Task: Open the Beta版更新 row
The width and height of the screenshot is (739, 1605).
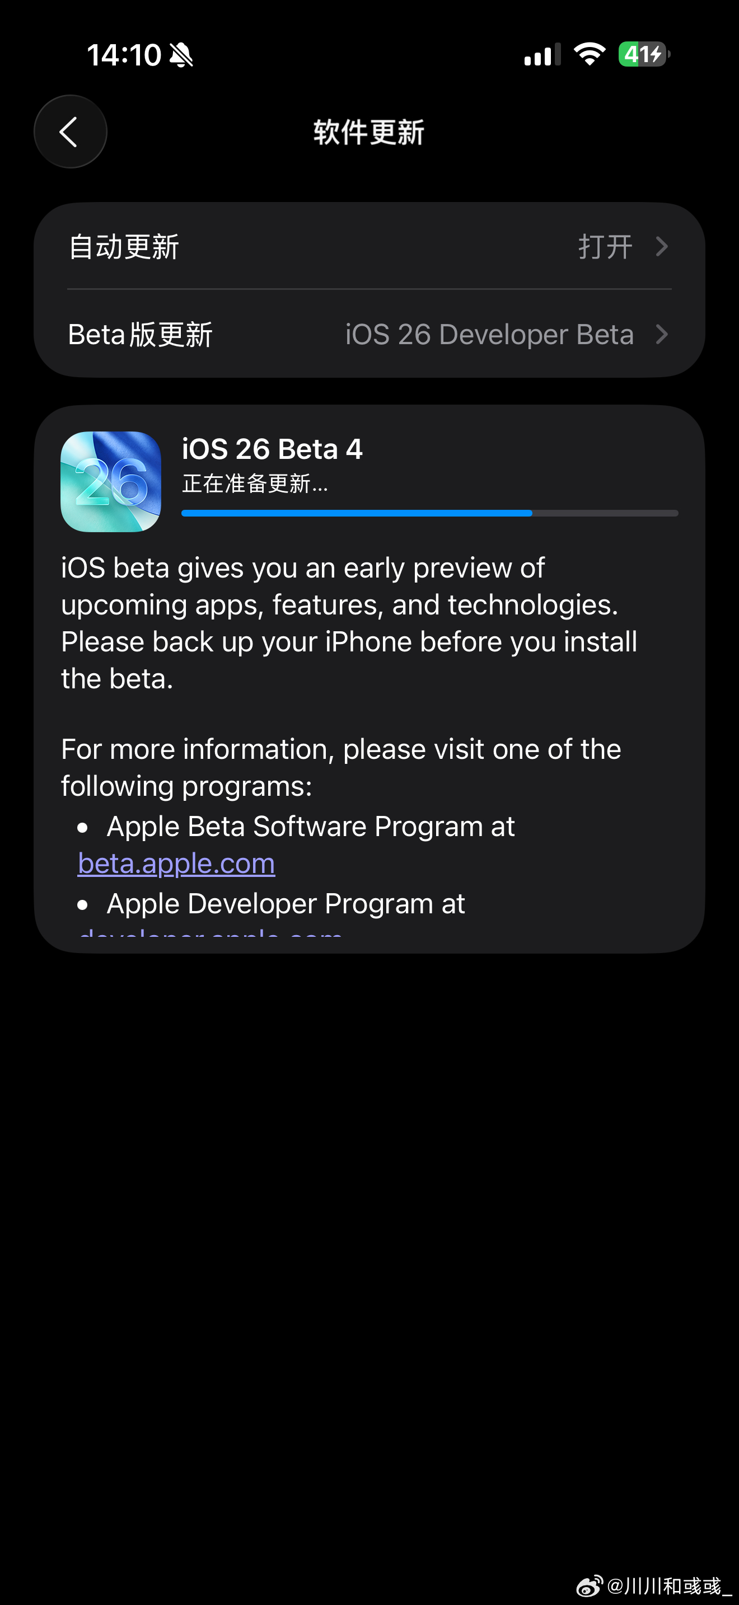Action: (369, 335)
